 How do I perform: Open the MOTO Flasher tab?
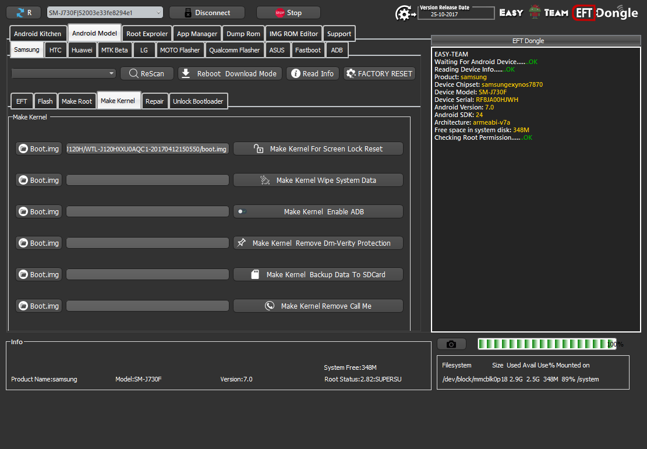[180, 50]
